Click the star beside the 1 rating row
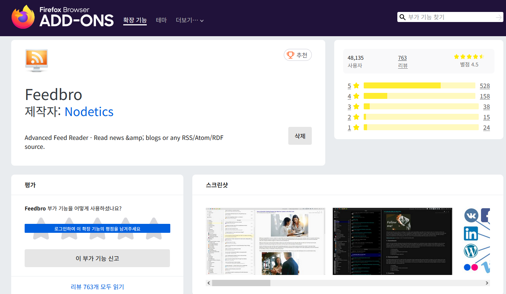 [356, 128]
